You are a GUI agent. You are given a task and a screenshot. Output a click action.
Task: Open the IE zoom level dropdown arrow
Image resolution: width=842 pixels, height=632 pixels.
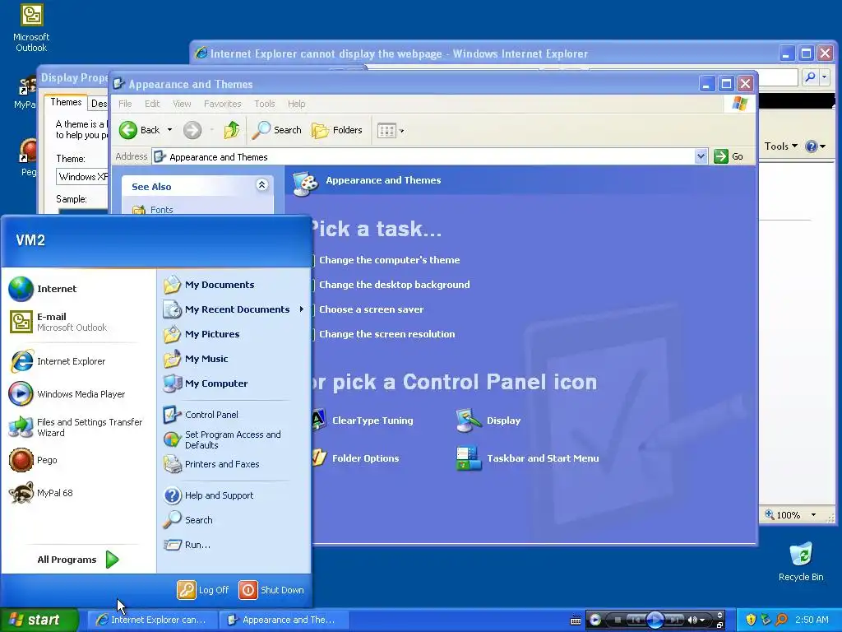(x=813, y=515)
